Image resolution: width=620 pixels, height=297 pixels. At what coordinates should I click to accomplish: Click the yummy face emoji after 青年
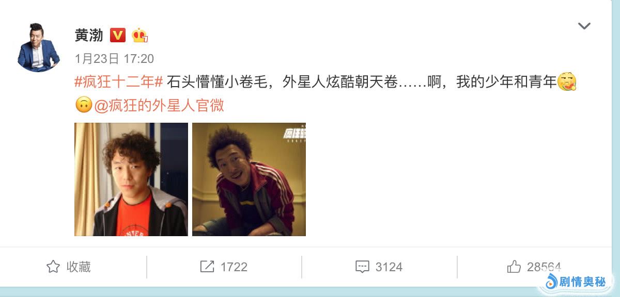[x=566, y=82]
